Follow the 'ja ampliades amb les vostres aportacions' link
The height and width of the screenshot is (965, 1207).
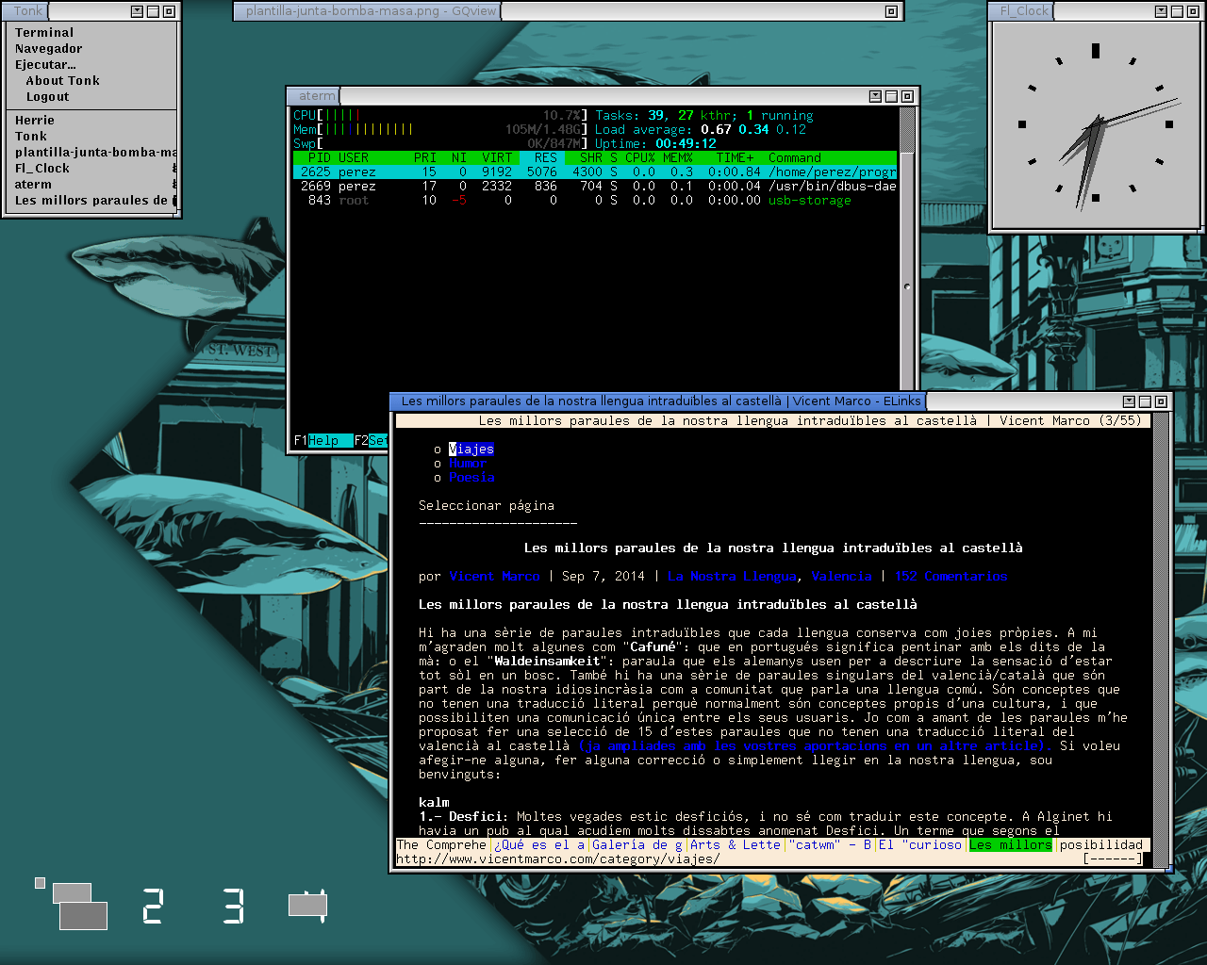click(815, 746)
